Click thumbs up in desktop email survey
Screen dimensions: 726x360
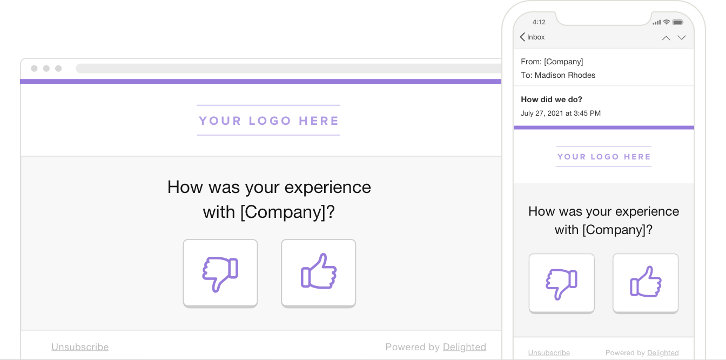pos(319,274)
